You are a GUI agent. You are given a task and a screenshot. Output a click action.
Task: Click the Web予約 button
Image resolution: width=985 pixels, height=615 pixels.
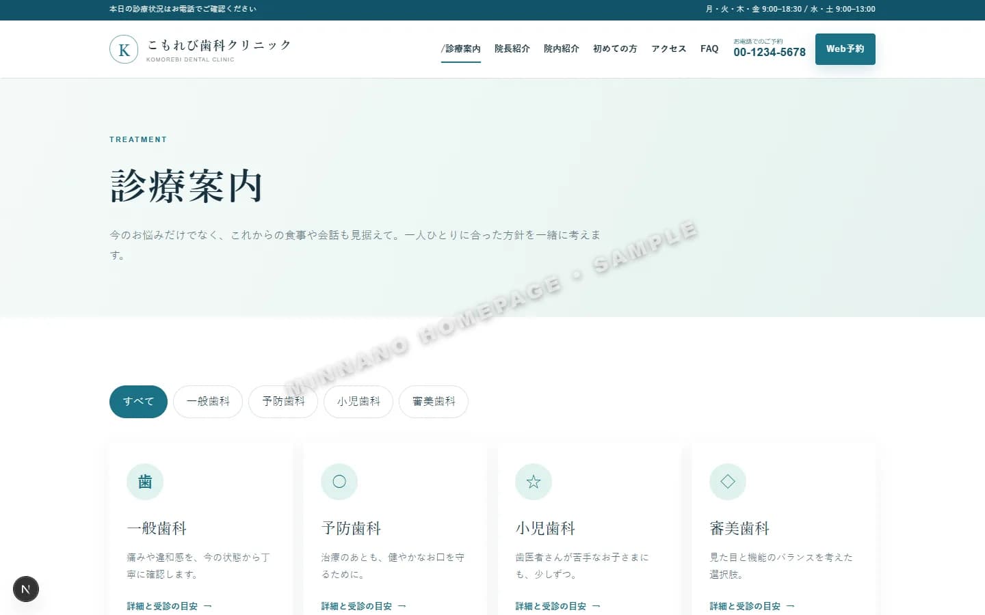tap(845, 49)
